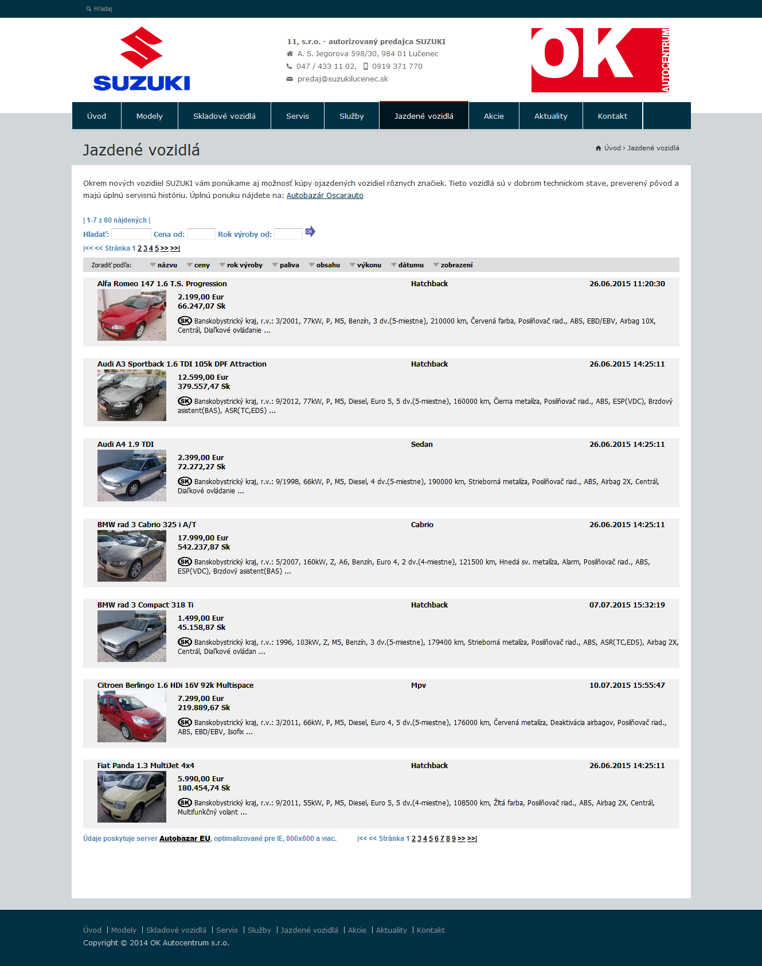This screenshot has height=966, width=762.
Task: Go to page 5 in top pagination
Action: (157, 248)
